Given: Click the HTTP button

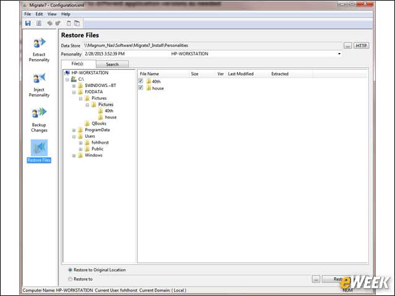Looking at the screenshot, I should coord(361,46).
